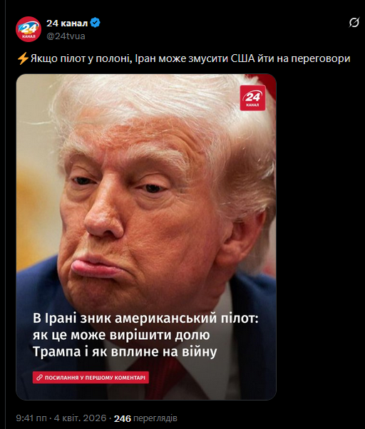Screen dimensions: 365x429
Task: Click the red 24 канал logo on the image
Action: pyautogui.click(x=252, y=98)
